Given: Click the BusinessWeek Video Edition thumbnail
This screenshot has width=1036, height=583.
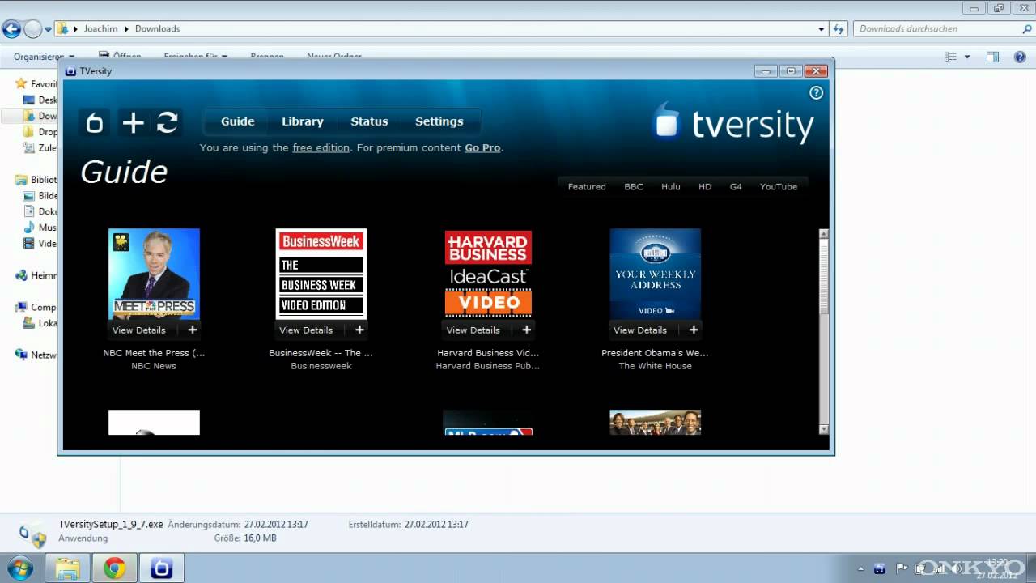Looking at the screenshot, I should point(321,274).
